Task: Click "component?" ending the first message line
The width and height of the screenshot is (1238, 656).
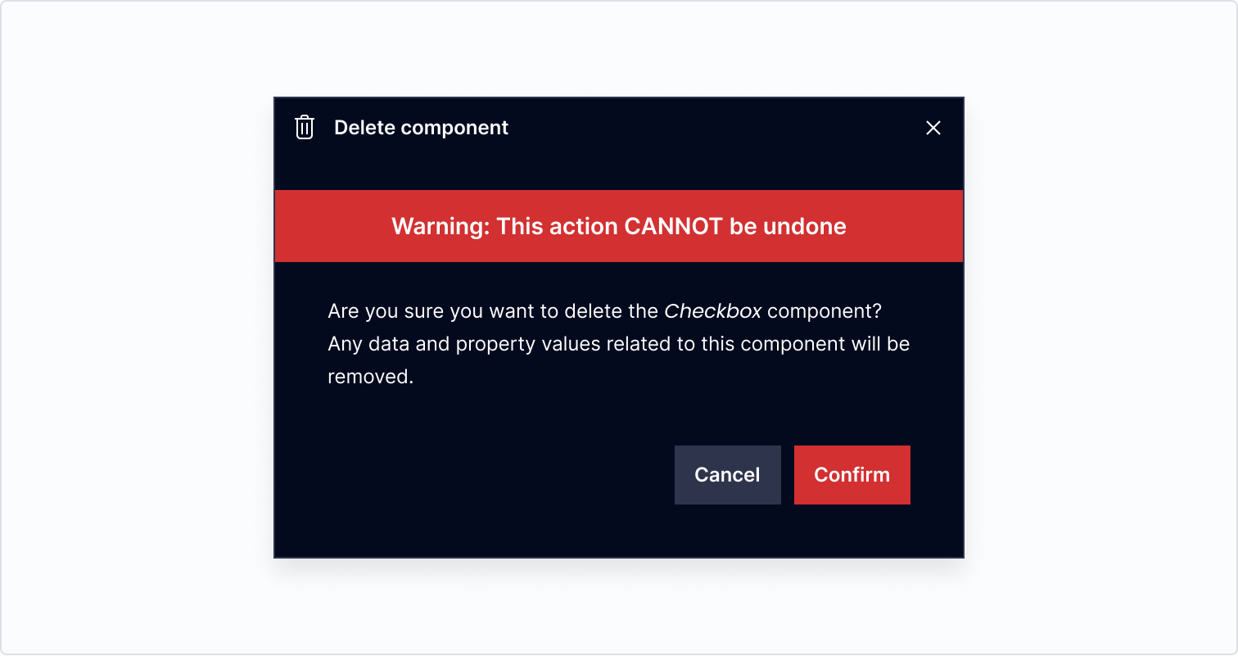Action: 825,312
